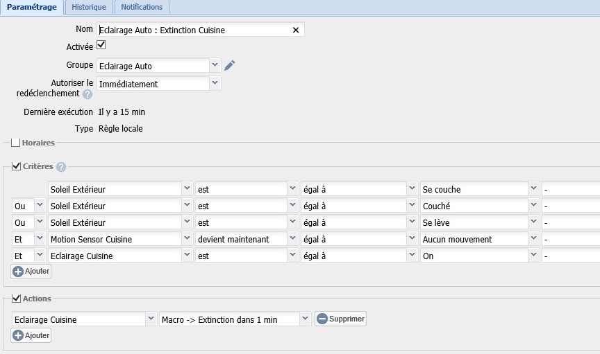Clear the Nom field with the X icon
The image size is (600, 354).
pos(296,30)
